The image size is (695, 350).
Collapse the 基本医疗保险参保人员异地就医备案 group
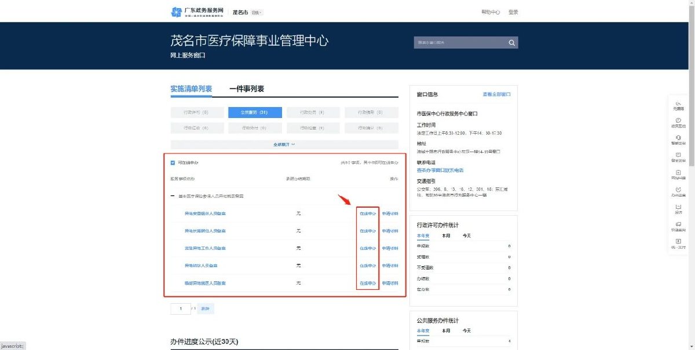pyautogui.click(x=173, y=196)
